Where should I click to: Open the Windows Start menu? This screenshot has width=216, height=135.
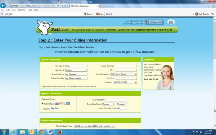[x=4, y=132]
